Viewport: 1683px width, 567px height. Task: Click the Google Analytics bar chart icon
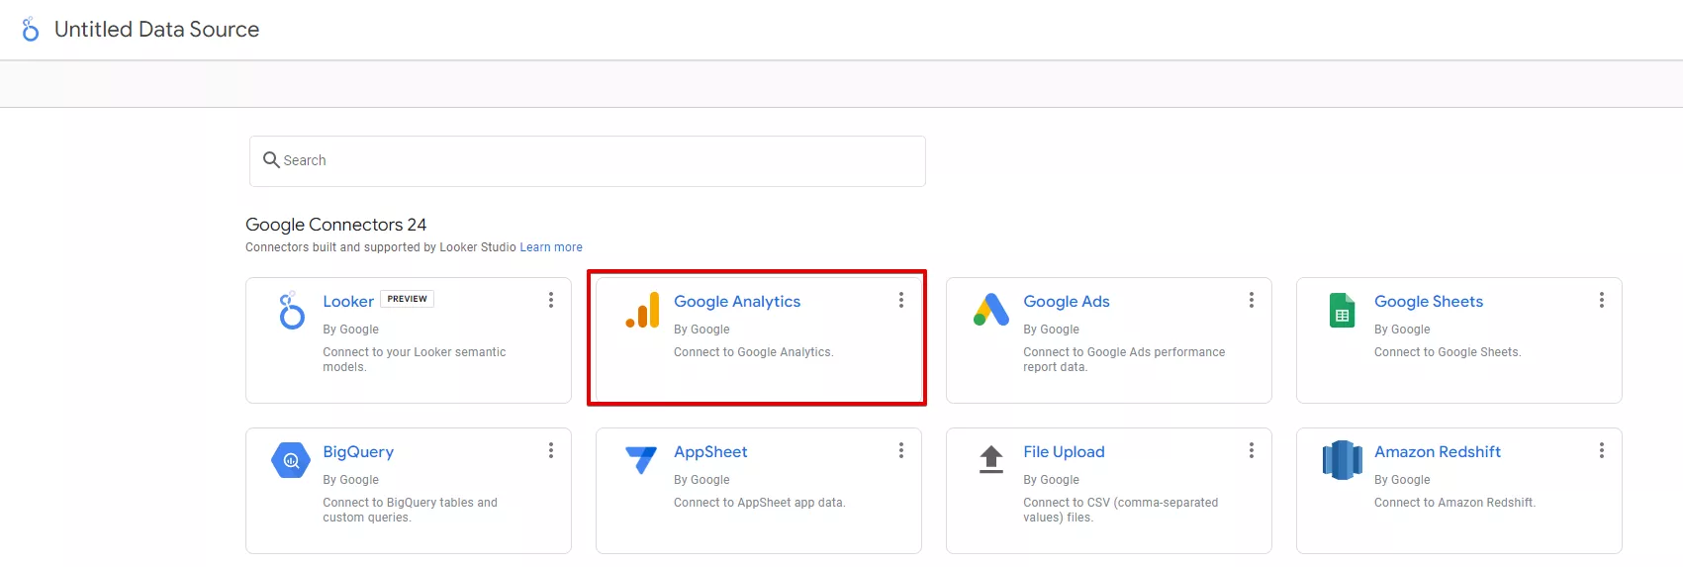[642, 311]
